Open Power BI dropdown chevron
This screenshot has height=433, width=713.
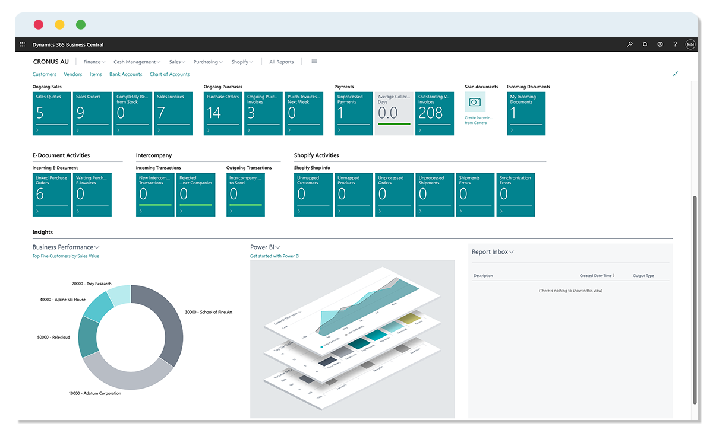(277, 247)
